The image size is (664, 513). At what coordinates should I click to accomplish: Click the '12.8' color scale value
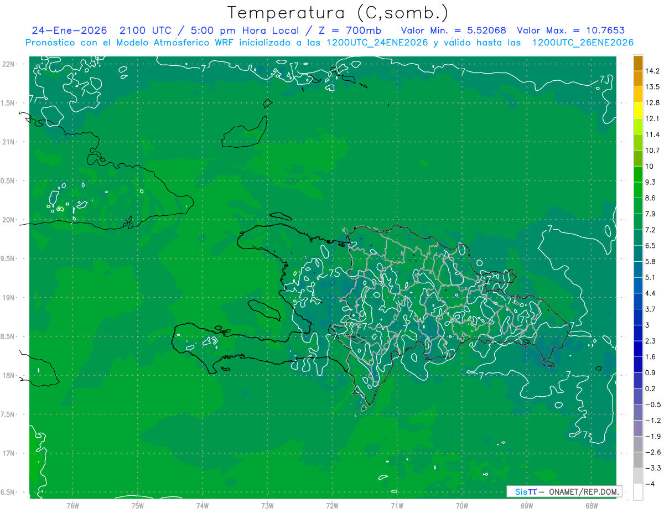click(x=653, y=103)
